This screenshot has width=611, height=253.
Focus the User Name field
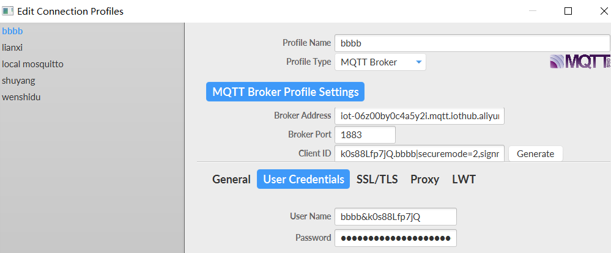click(395, 217)
